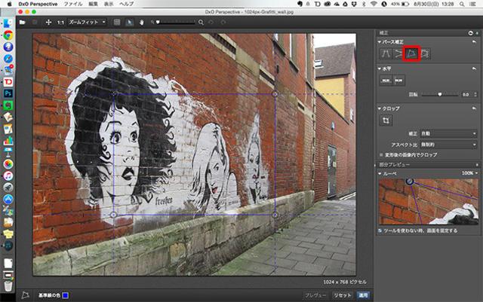Image resolution: width=483 pixels, height=302 pixels.
Task: Click the blue 基準線の色 color swatch
Action: click(66, 295)
